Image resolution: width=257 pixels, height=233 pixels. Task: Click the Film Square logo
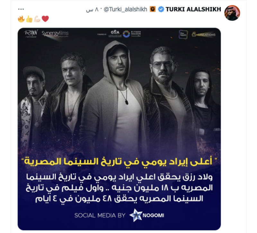click(183, 34)
